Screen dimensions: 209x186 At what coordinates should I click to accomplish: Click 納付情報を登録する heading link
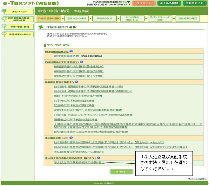point(57,52)
